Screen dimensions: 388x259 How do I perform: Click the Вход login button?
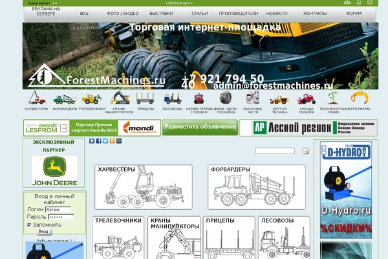click(x=43, y=231)
